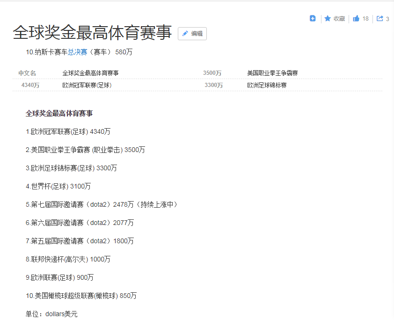Click the star 收藏 favorite icon
Viewport: 394px width, 326px height.
click(328, 19)
